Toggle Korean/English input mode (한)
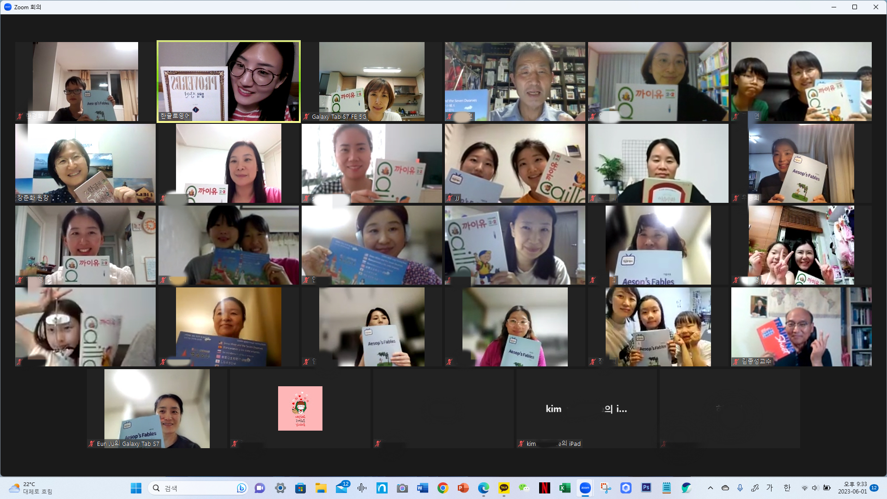Image resolution: width=887 pixels, height=499 pixels. (787, 488)
